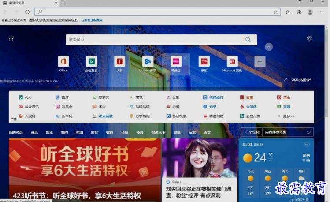Click the 个性化 button

click(x=252, y=132)
